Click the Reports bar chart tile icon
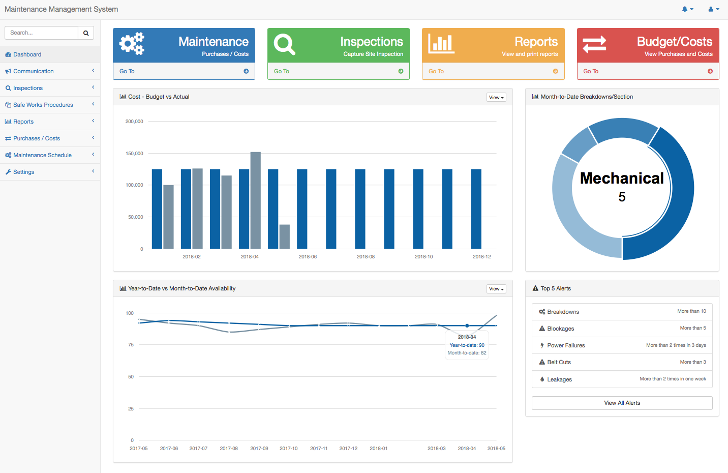The image size is (728, 473). tap(441, 44)
